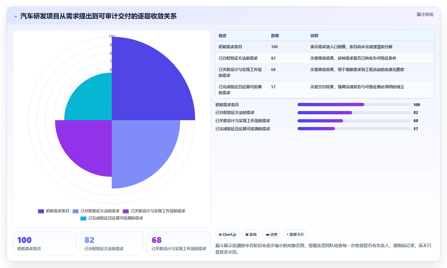Click the 漏斗转化 label at top right
447x268 pixels.
(x=425, y=14)
